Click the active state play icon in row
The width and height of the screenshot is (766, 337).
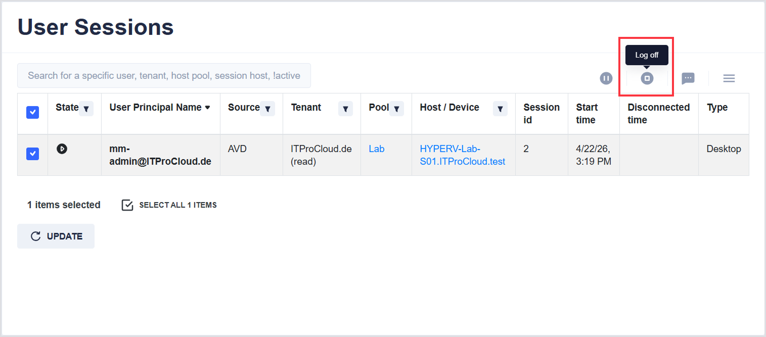click(62, 149)
